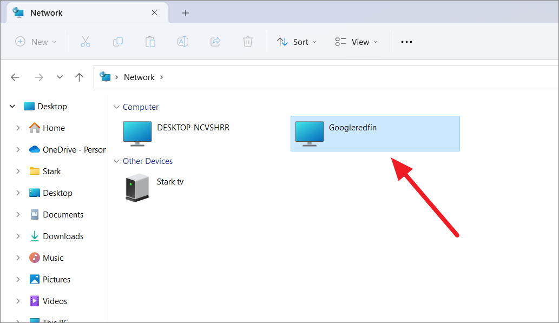Click the Cut scissors icon

pyautogui.click(x=85, y=42)
